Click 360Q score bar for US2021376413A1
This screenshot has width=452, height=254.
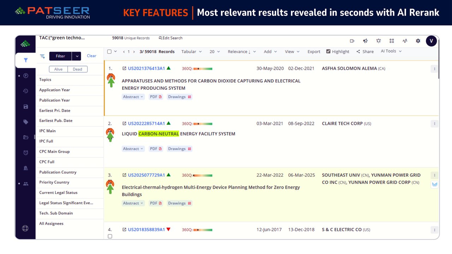pos(203,68)
